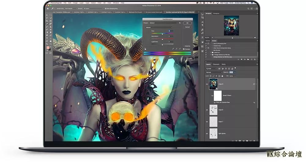Collapse Vintage Glamour by PSD Box set

coord(211,55)
